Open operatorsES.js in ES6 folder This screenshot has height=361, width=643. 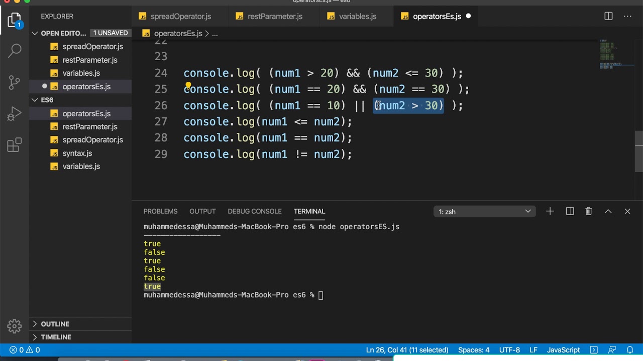click(x=80, y=114)
